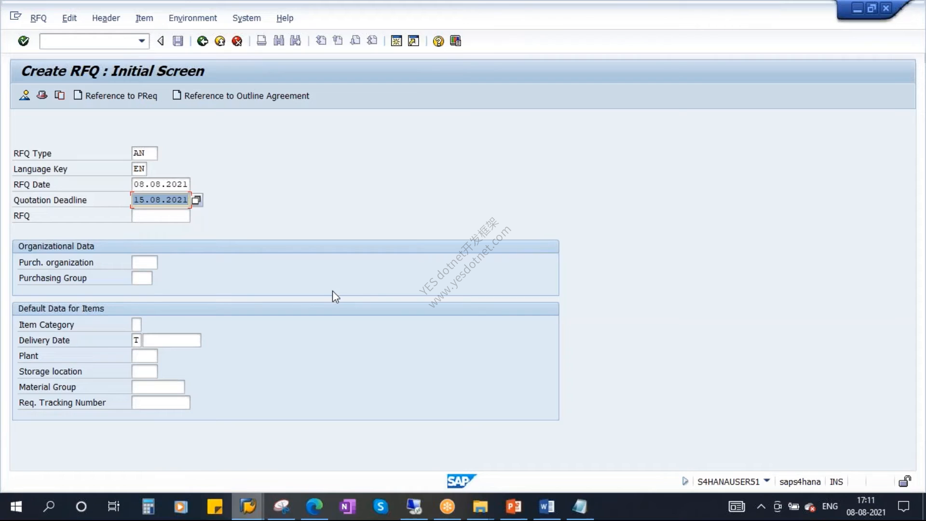Click the Material Group input field
This screenshot has width=926, height=521.
pyautogui.click(x=158, y=387)
